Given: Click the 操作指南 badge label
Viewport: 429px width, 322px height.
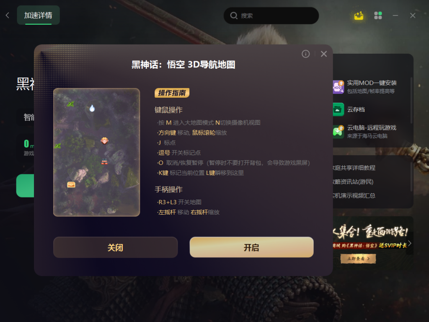Looking at the screenshot, I should click(172, 93).
